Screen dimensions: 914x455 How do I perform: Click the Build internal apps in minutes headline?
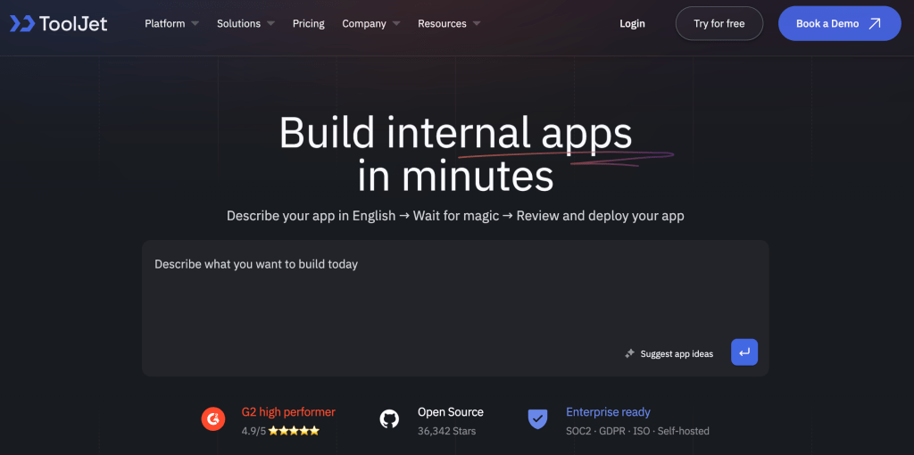[x=455, y=153]
